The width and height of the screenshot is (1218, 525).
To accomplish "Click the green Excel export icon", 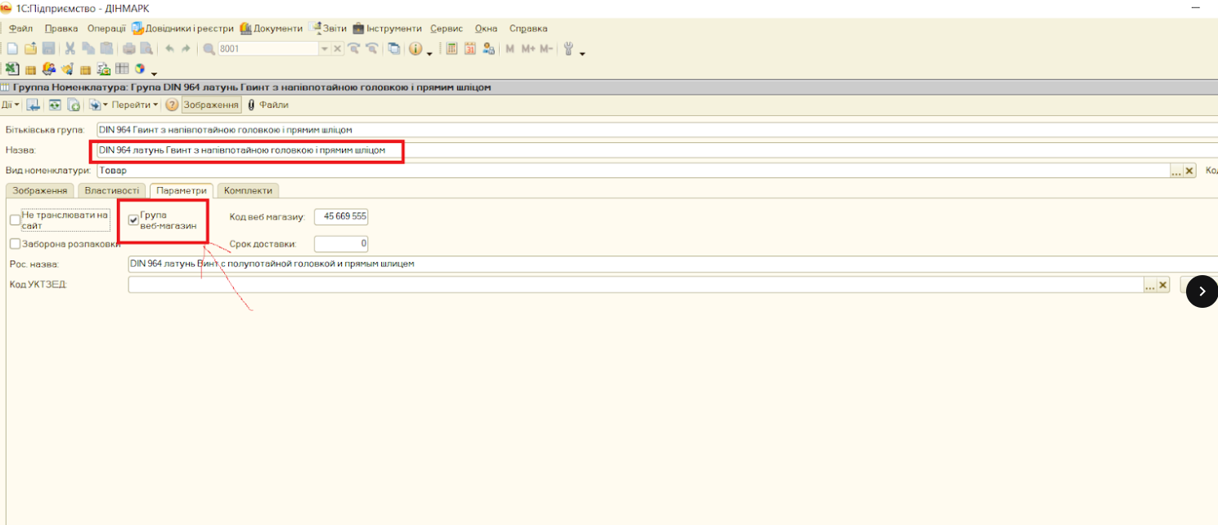I will pos(12,69).
